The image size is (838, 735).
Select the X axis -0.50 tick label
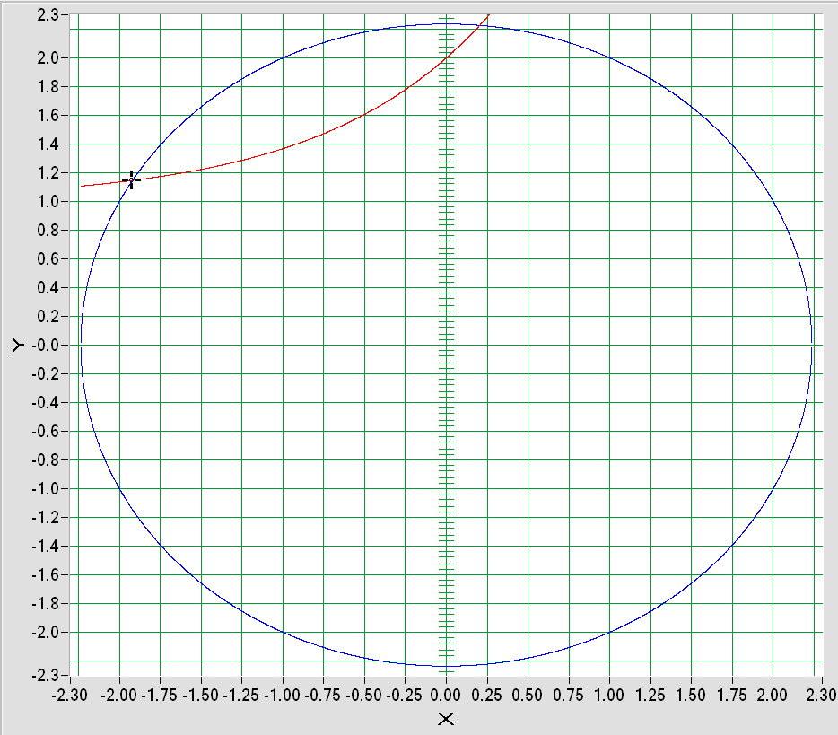[x=364, y=695]
